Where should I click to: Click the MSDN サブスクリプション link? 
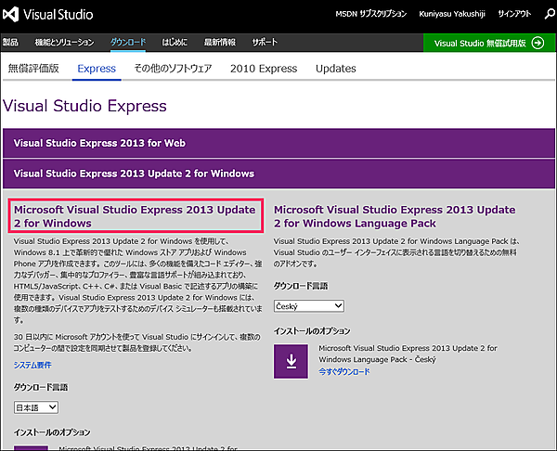(x=369, y=16)
